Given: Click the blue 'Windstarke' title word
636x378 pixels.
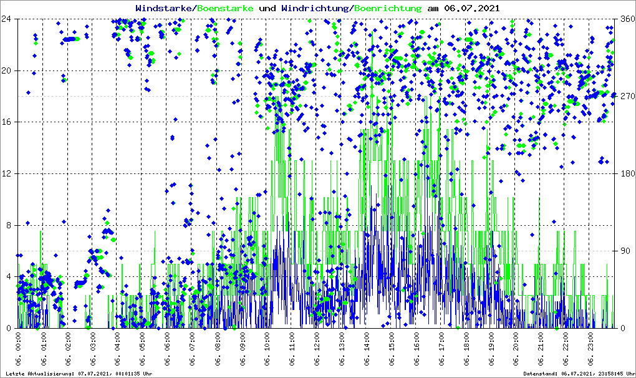Looking at the screenshot, I should [165, 8].
